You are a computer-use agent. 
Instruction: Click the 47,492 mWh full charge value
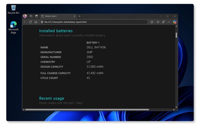click(95, 73)
